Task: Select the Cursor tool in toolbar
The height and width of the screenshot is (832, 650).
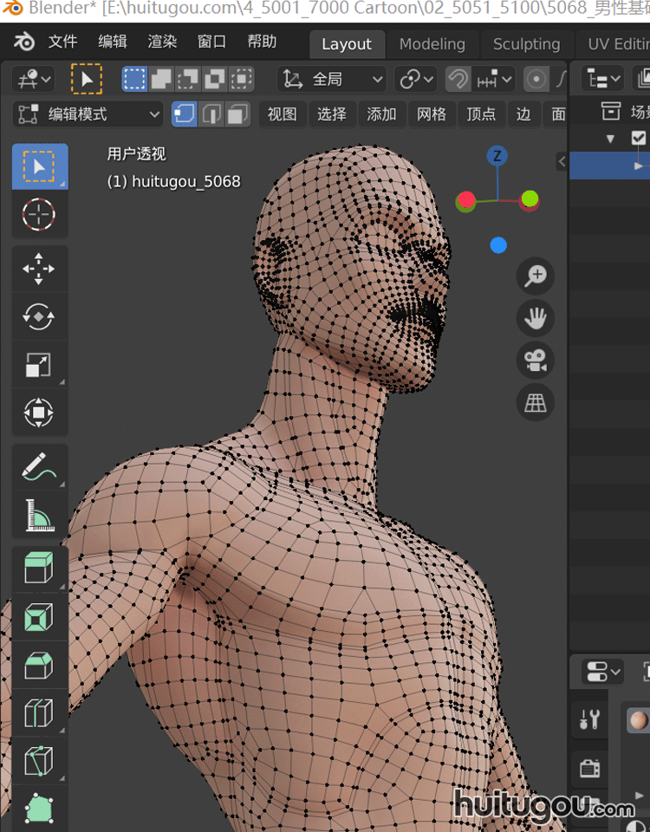Action: [39, 213]
